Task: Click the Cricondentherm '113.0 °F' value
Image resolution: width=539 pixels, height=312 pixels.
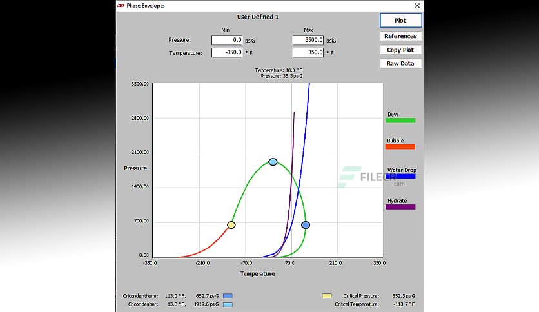Action: coord(175,296)
